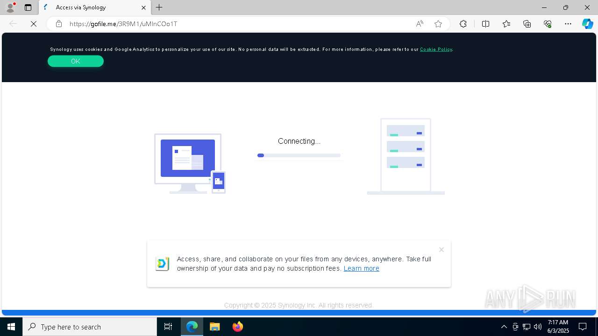Image resolution: width=598 pixels, height=336 pixels.
Task: Launch Firefox from the taskbar
Action: [x=238, y=327]
